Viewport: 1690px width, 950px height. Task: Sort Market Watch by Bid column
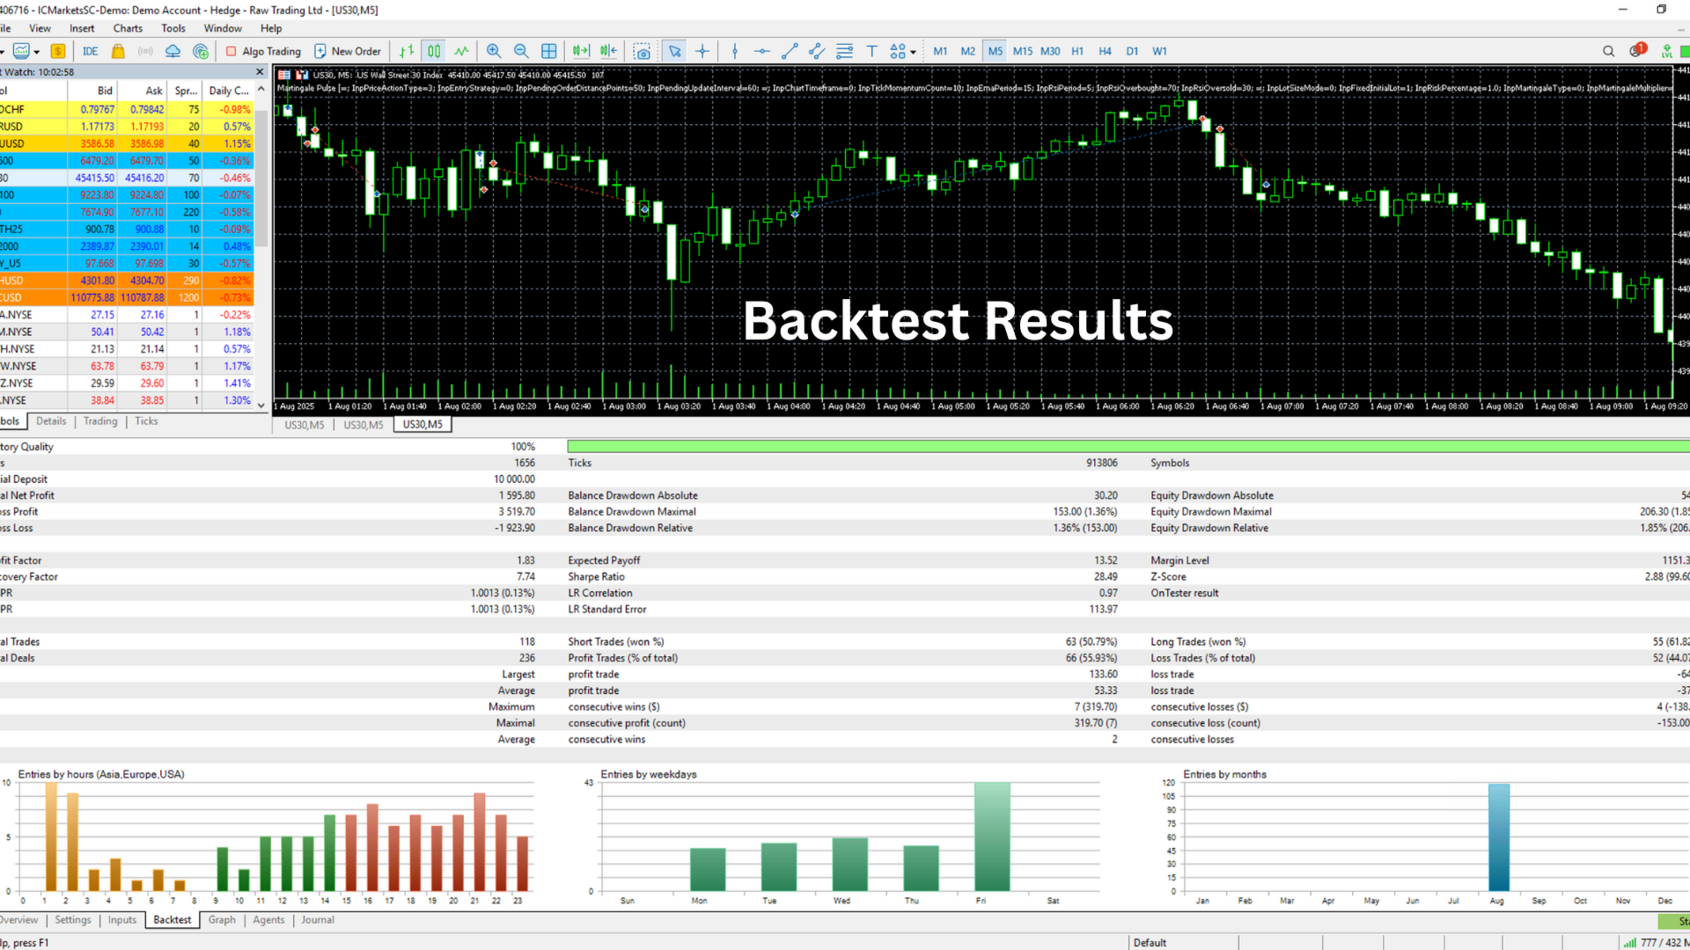pyautogui.click(x=92, y=91)
